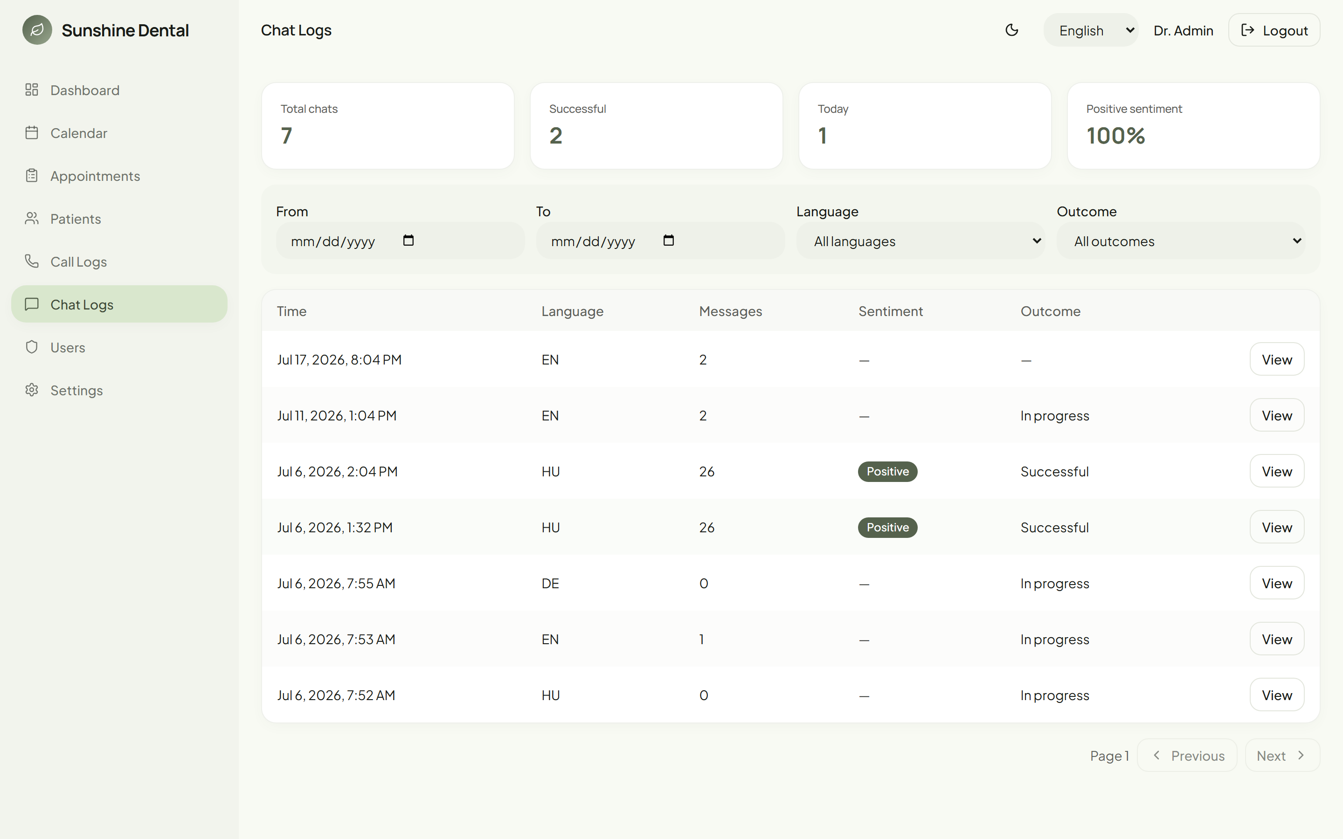This screenshot has height=839, width=1343.
Task: Open Calendar from the sidebar
Action: click(x=119, y=133)
